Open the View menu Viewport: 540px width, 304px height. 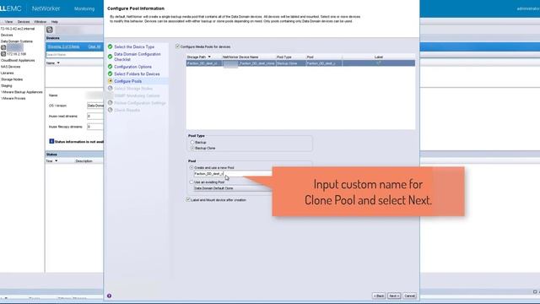pyautogui.click(x=8, y=22)
